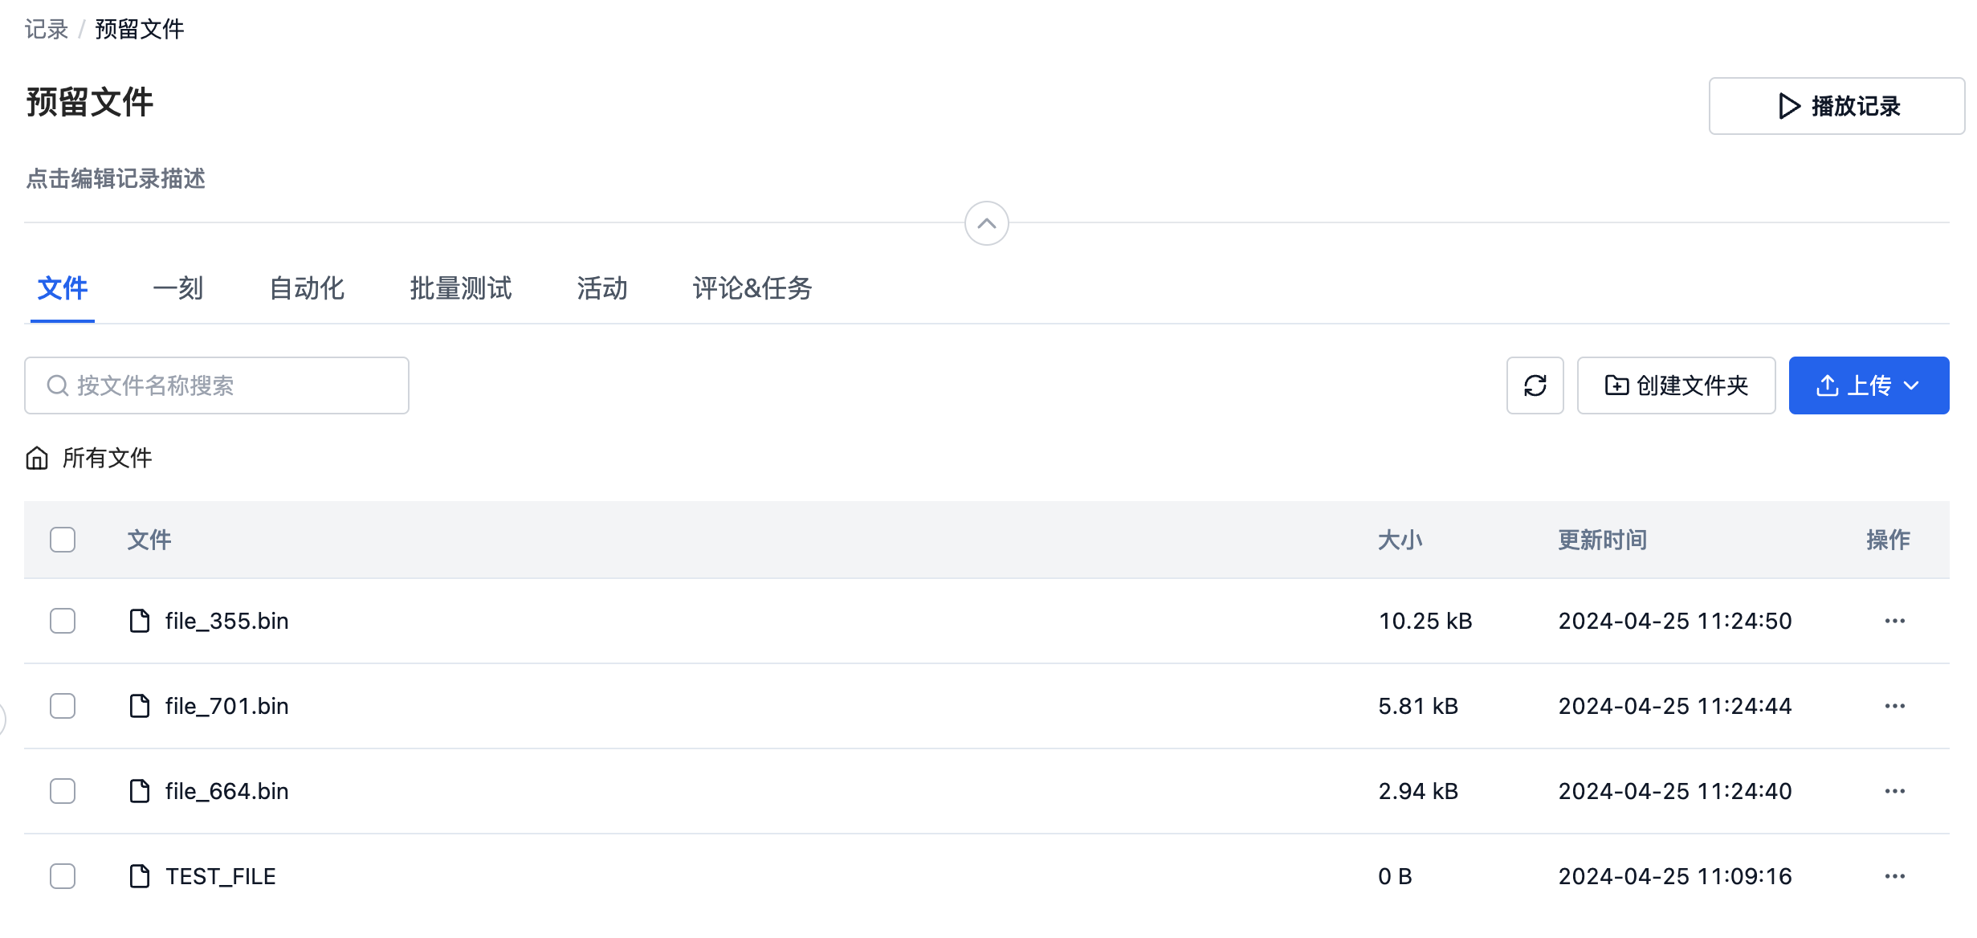Open the more actions menu for file_355.bin

coord(1895,621)
